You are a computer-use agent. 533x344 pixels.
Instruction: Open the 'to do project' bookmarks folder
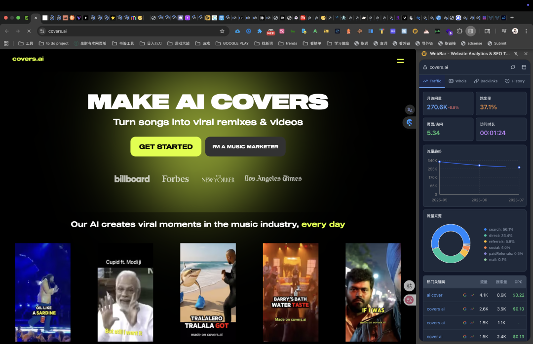tap(54, 43)
